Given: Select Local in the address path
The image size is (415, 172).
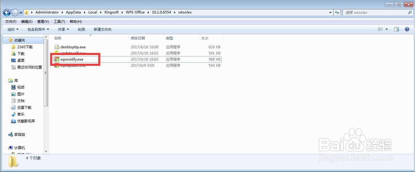Looking at the screenshot, I should pos(93,12).
